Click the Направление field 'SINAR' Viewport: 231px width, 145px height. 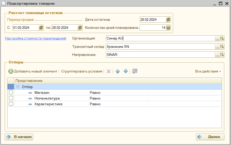pyautogui.click(x=161, y=55)
